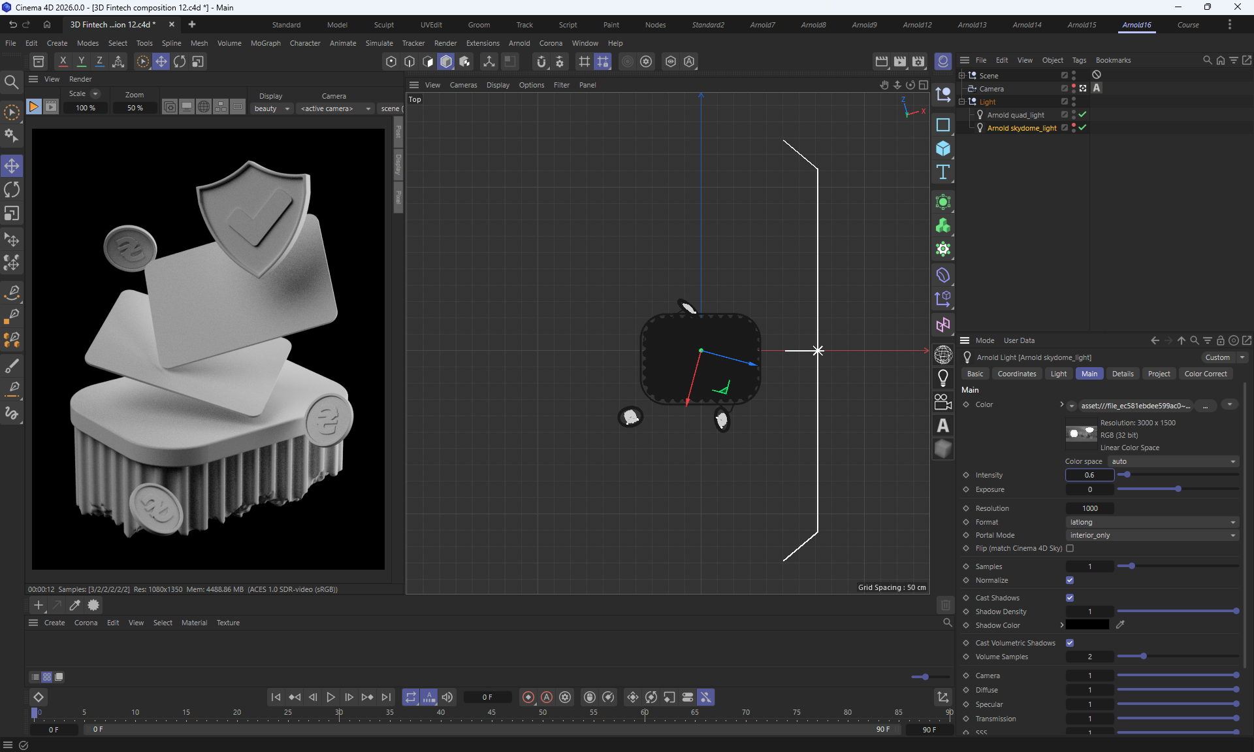Image resolution: width=1254 pixels, height=752 pixels.
Task: Switch to the Color Correct tab
Action: [x=1205, y=374]
